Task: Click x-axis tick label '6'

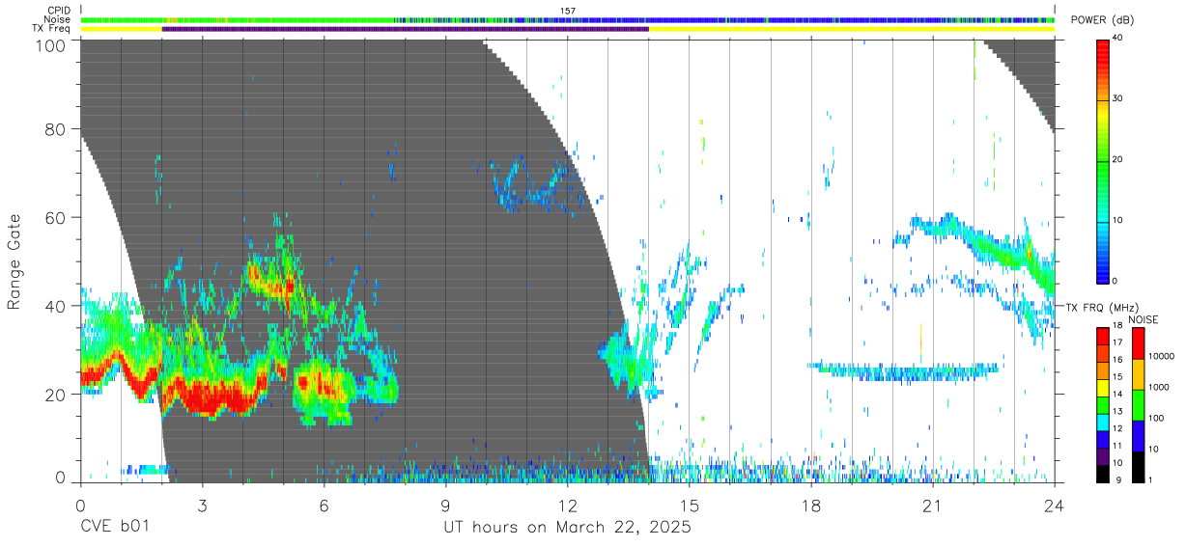Action: pyautogui.click(x=324, y=506)
